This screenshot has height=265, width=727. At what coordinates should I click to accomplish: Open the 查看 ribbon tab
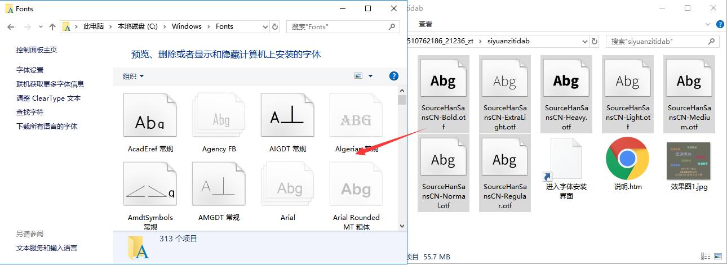[425, 24]
